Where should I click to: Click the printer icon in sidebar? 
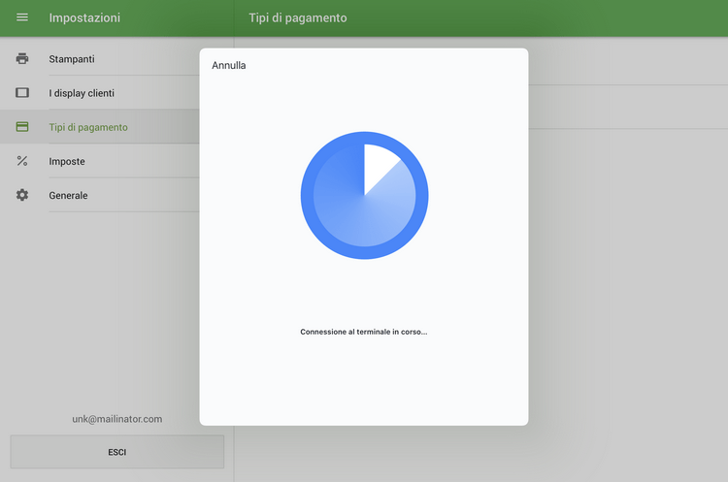22,59
